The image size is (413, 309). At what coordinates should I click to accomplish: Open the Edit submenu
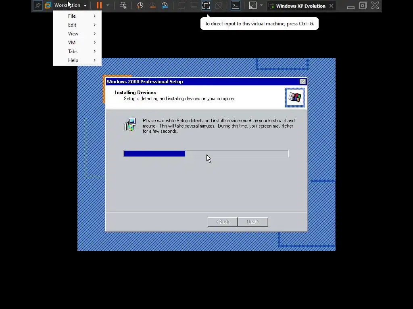click(x=77, y=25)
